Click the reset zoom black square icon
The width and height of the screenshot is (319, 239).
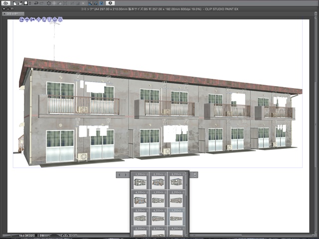[36, 236]
